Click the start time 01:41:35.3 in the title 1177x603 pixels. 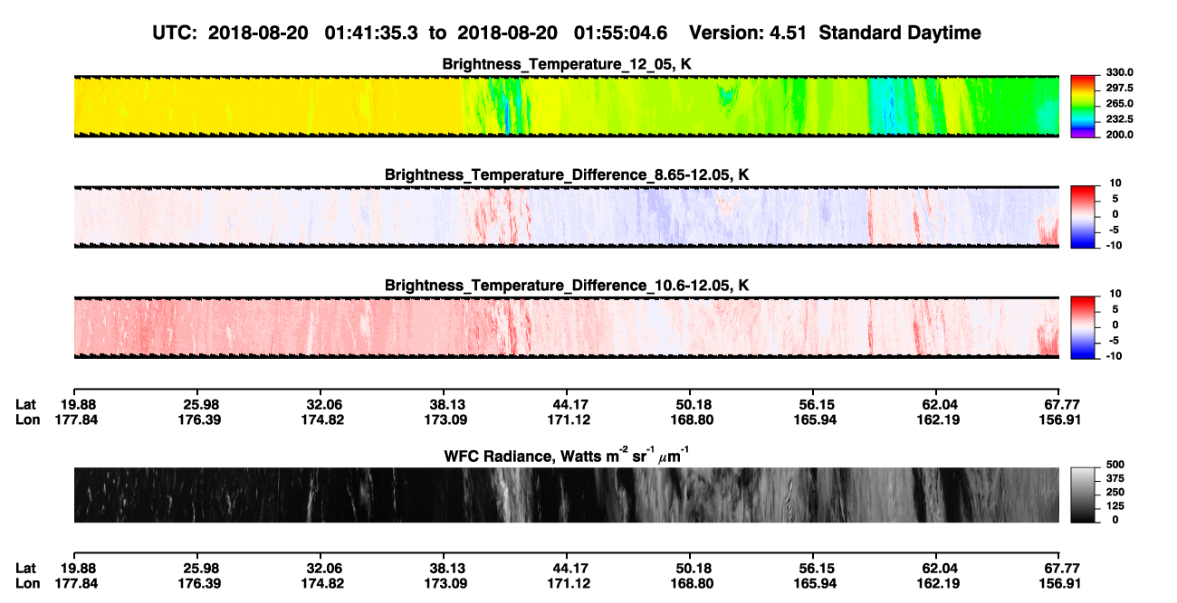tap(373, 33)
